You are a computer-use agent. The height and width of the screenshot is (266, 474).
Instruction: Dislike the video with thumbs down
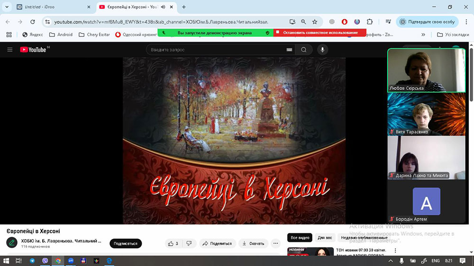[x=189, y=243]
